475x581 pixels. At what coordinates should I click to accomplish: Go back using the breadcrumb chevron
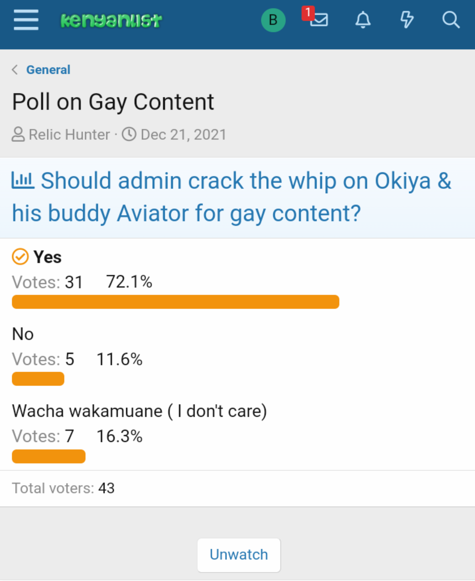(x=15, y=70)
